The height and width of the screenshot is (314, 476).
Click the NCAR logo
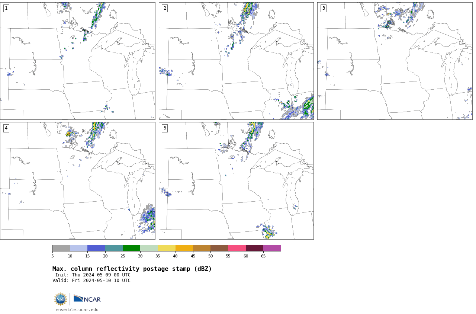[x=87, y=299]
